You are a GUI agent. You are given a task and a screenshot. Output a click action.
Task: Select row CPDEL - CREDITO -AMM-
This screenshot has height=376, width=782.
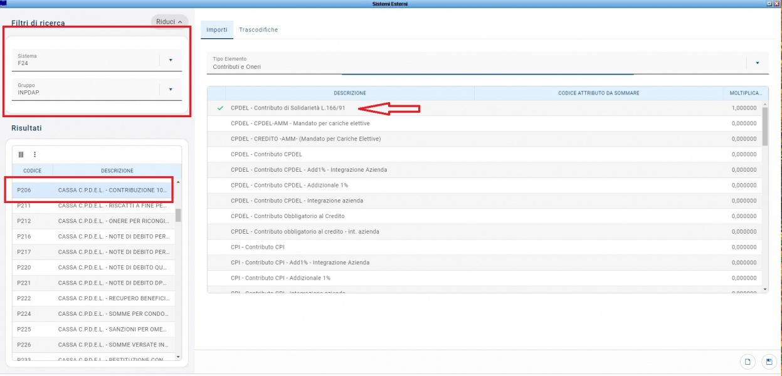[484, 139]
